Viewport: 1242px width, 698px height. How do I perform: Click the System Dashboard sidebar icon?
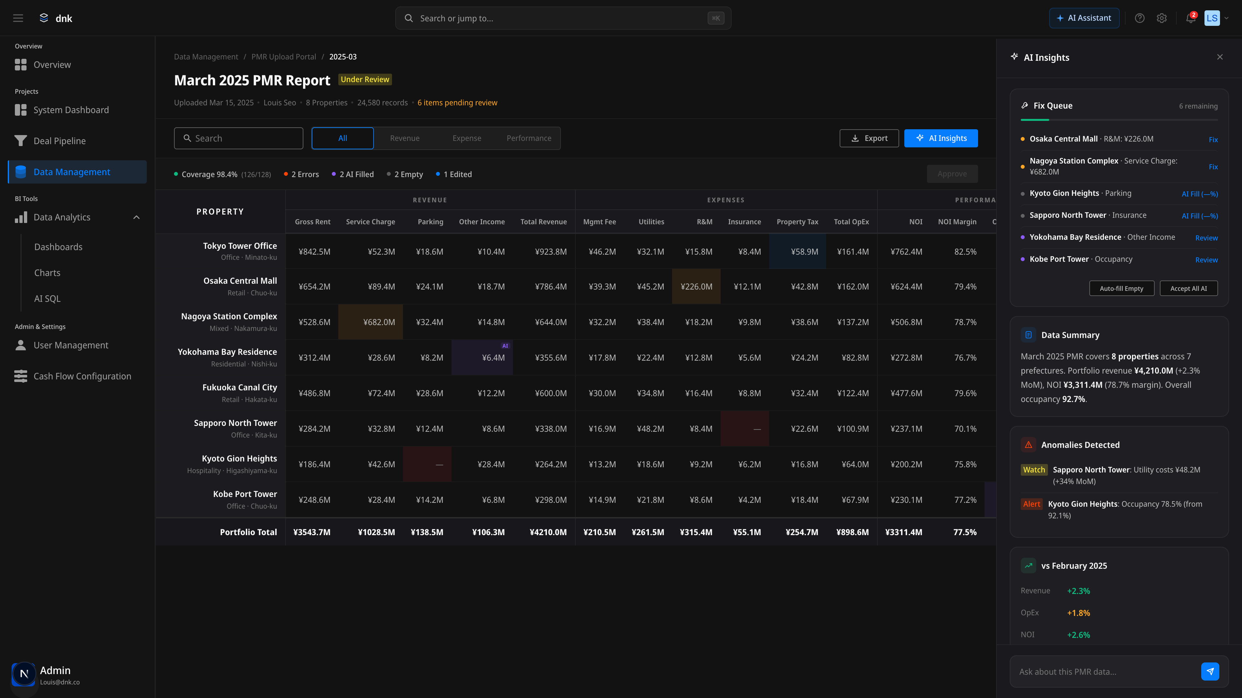[x=21, y=110]
